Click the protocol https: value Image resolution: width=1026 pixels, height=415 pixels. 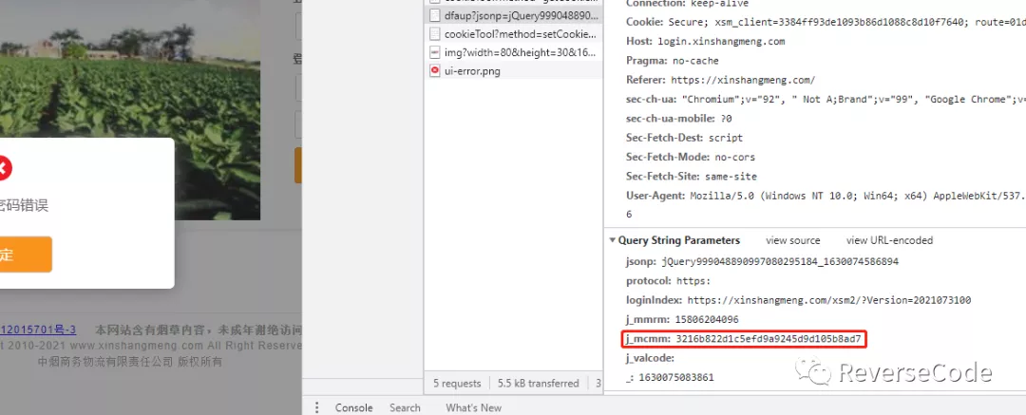tap(693, 281)
